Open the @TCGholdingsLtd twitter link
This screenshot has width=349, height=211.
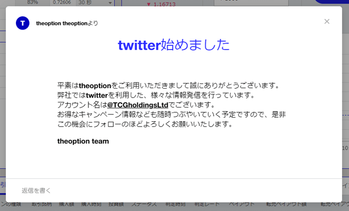point(137,105)
